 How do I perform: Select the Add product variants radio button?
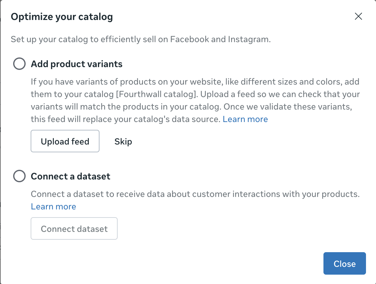(x=19, y=64)
